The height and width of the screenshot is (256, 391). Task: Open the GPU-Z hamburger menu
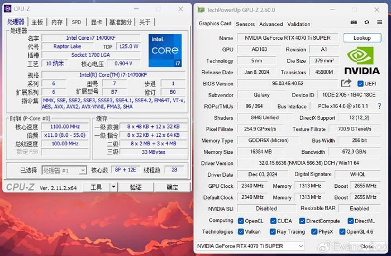coord(379,22)
